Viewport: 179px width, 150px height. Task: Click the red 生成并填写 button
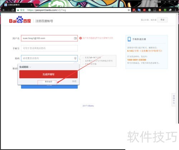48,74
